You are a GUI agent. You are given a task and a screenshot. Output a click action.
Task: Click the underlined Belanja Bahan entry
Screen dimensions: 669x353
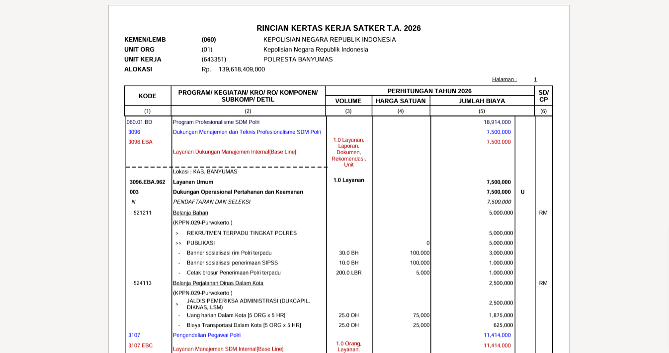[191, 213]
